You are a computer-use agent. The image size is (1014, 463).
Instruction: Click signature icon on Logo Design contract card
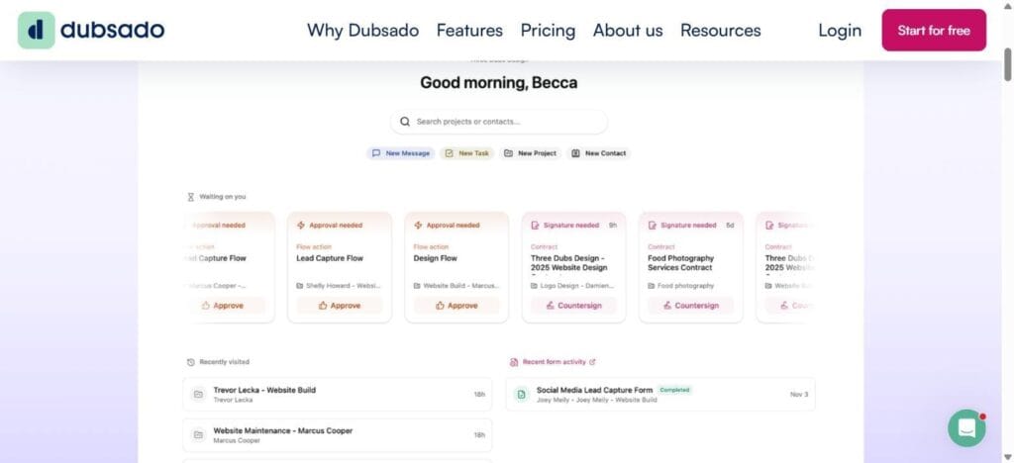[x=535, y=226]
